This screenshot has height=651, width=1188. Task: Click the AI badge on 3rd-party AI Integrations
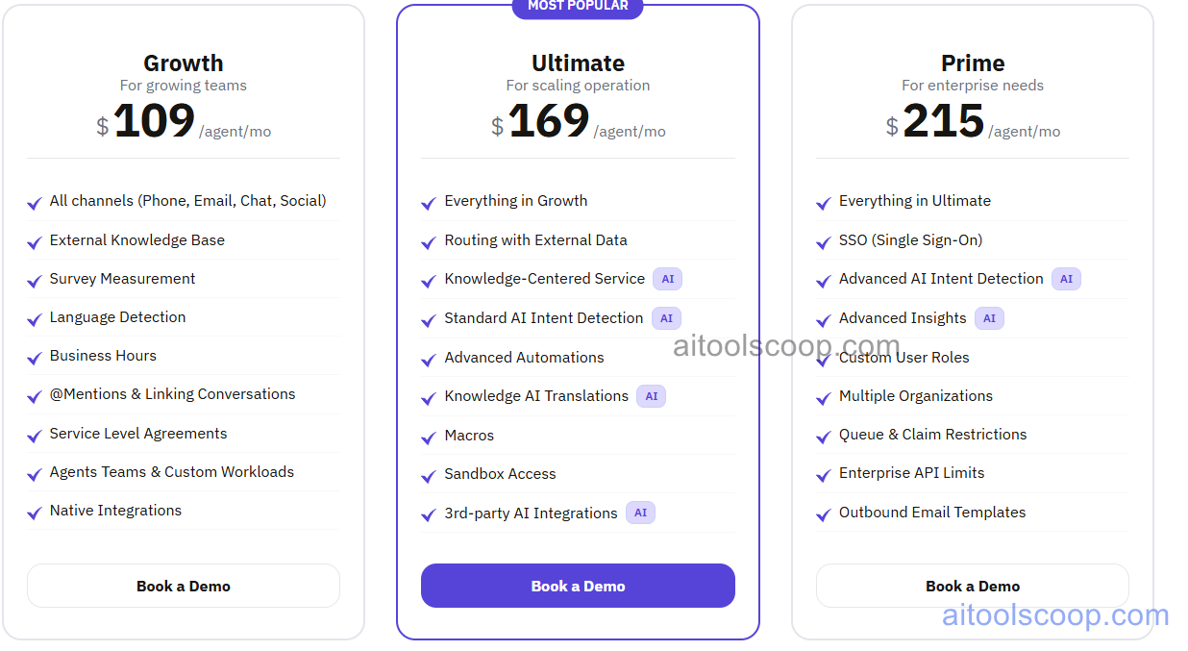[640, 513]
